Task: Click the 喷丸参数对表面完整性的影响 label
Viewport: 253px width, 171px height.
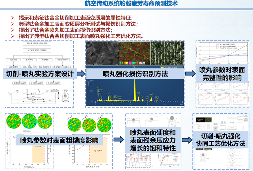Action: [x=221, y=74]
